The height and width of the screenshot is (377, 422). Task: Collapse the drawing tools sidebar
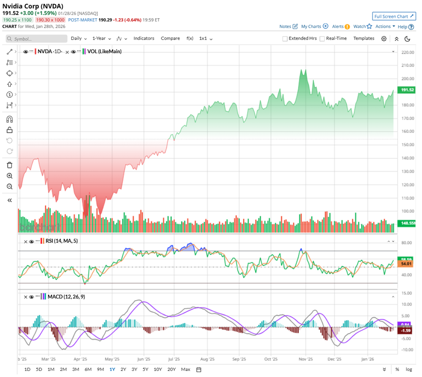click(9, 200)
